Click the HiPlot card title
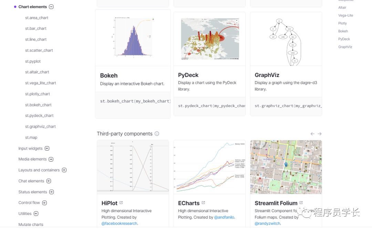Screen dimensions: 372x229 tap(110, 203)
